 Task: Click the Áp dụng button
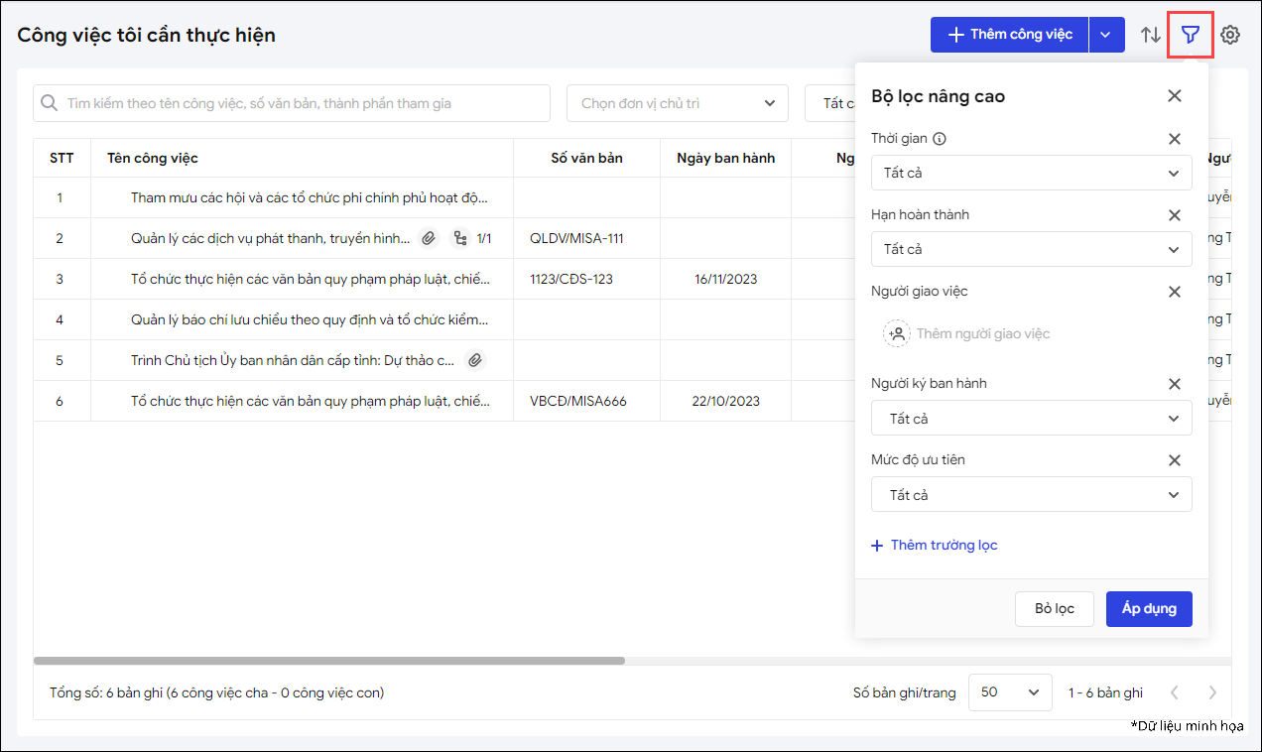(1149, 609)
